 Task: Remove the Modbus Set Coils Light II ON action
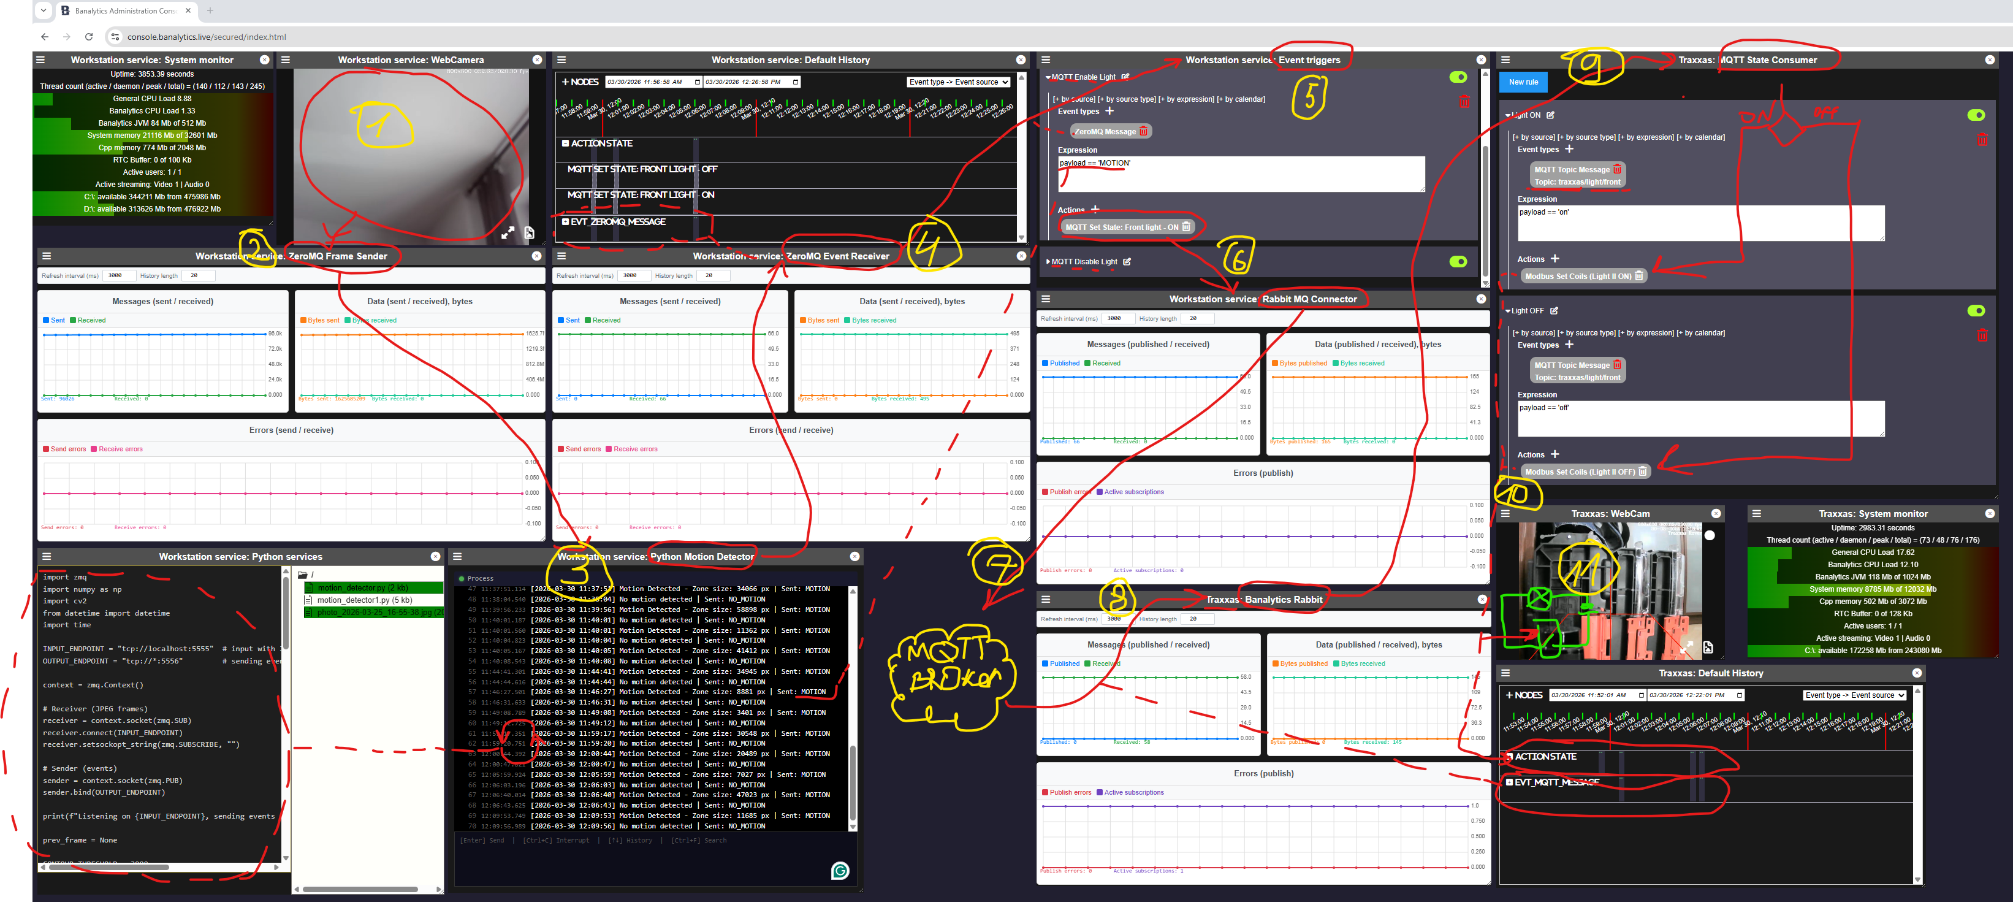[1638, 276]
